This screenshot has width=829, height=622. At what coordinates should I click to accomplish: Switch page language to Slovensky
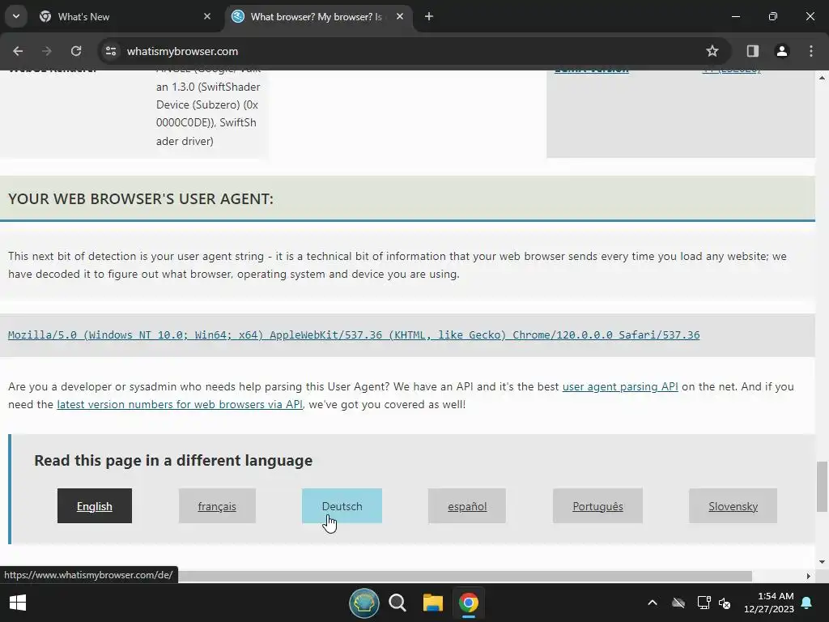(x=733, y=505)
